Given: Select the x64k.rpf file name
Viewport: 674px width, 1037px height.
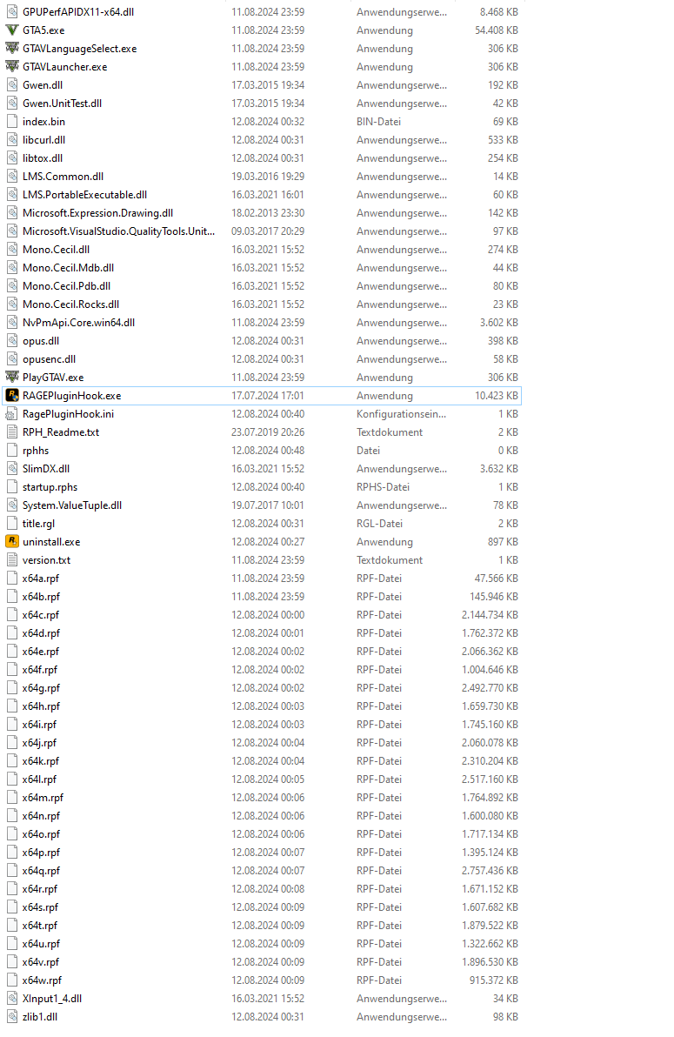Looking at the screenshot, I should [41, 761].
